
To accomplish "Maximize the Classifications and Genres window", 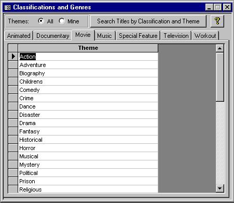I will pyautogui.click(x=217, y=7).
